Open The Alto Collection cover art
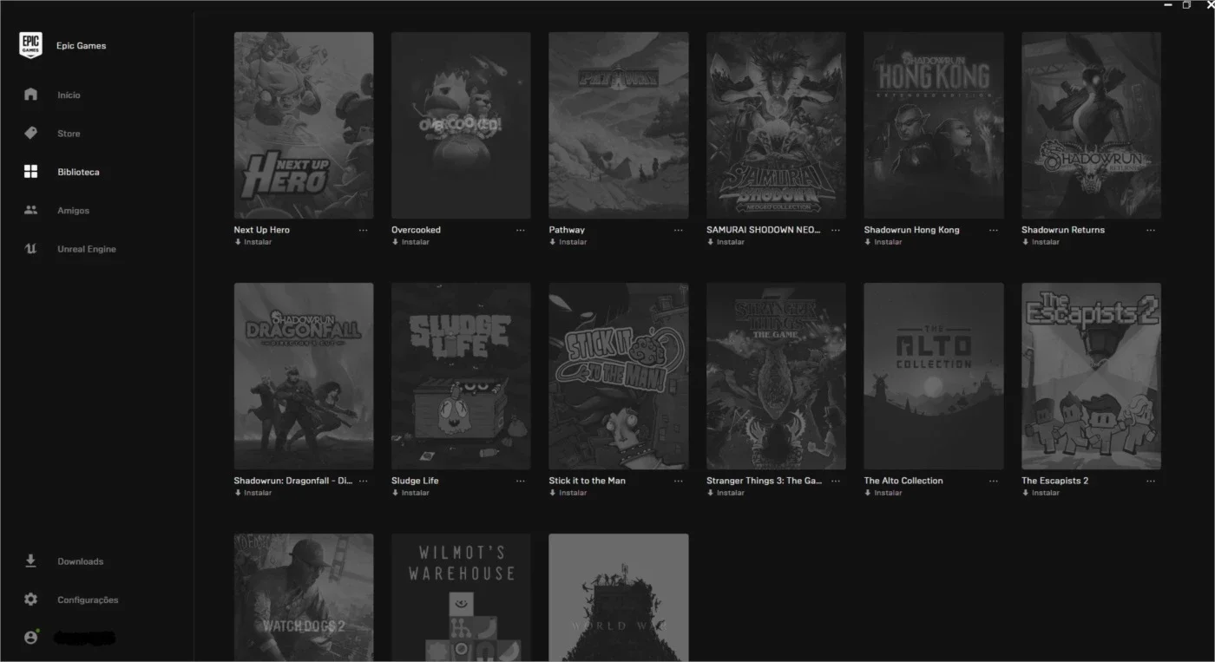1215x662 pixels. point(934,376)
